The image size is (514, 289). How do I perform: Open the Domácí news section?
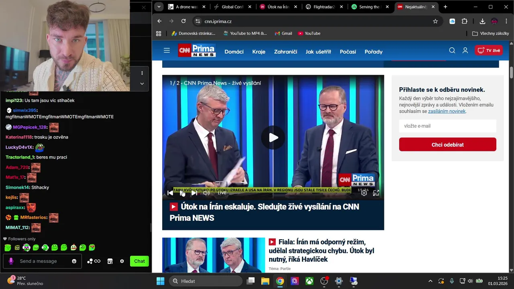(234, 52)
